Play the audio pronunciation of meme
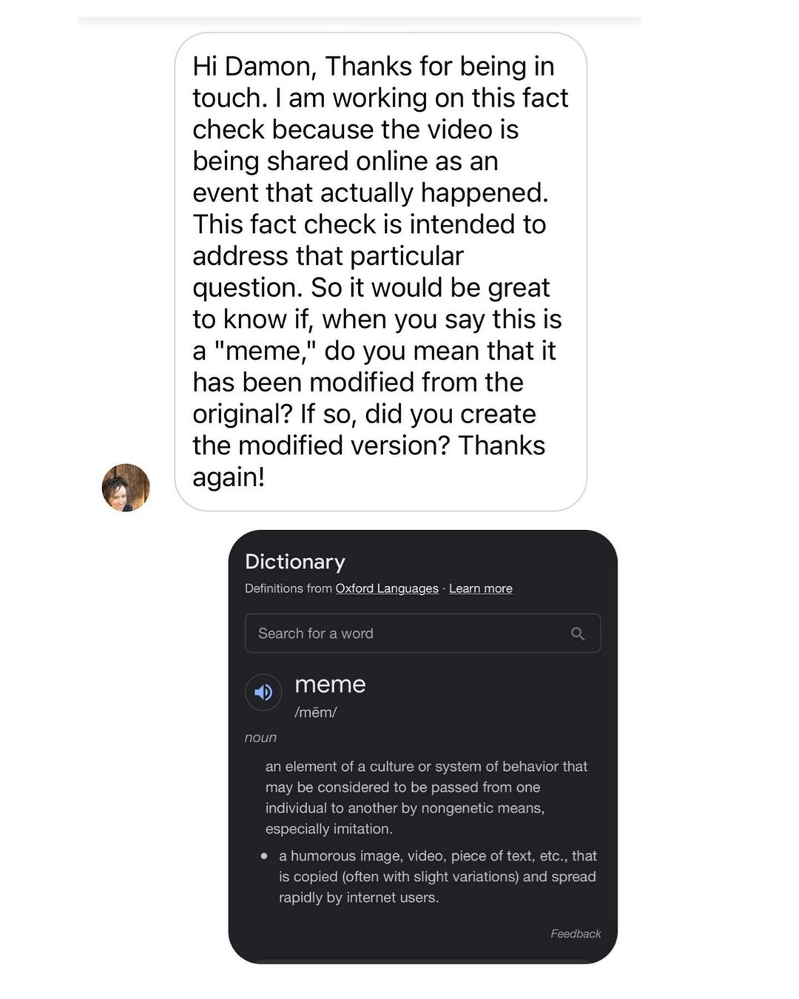The width and height of the screenshot is (799, 999). (x=263, y=693)
